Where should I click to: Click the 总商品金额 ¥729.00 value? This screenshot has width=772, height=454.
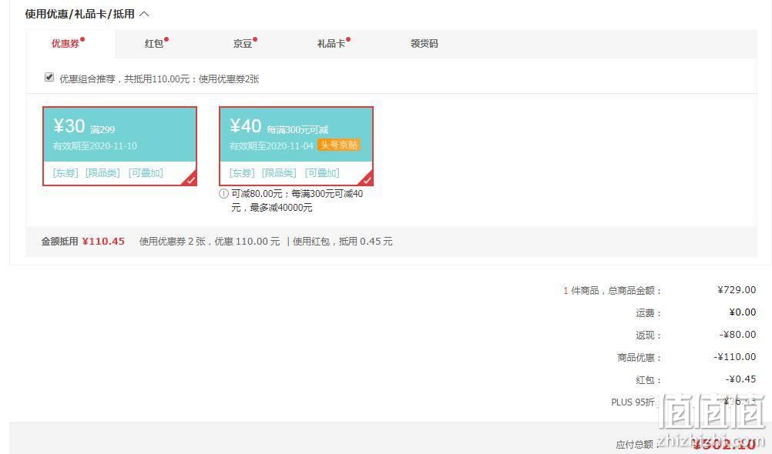[x=737, y=290]
